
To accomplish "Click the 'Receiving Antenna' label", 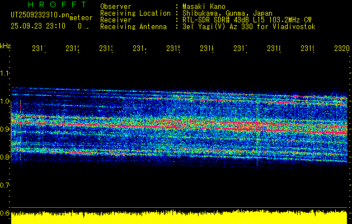I will click(134, 27).
